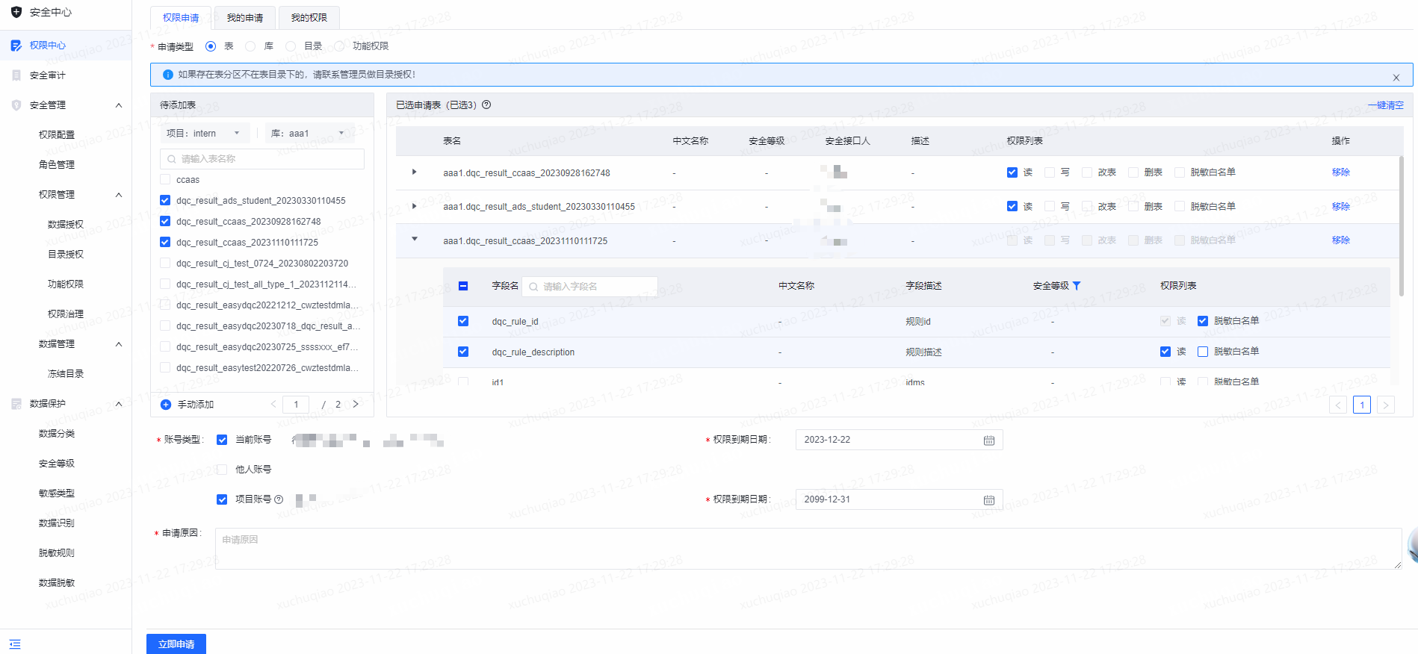Click the 请输入字段名 search field
The image size is (1418, 654).
point(590,287)
